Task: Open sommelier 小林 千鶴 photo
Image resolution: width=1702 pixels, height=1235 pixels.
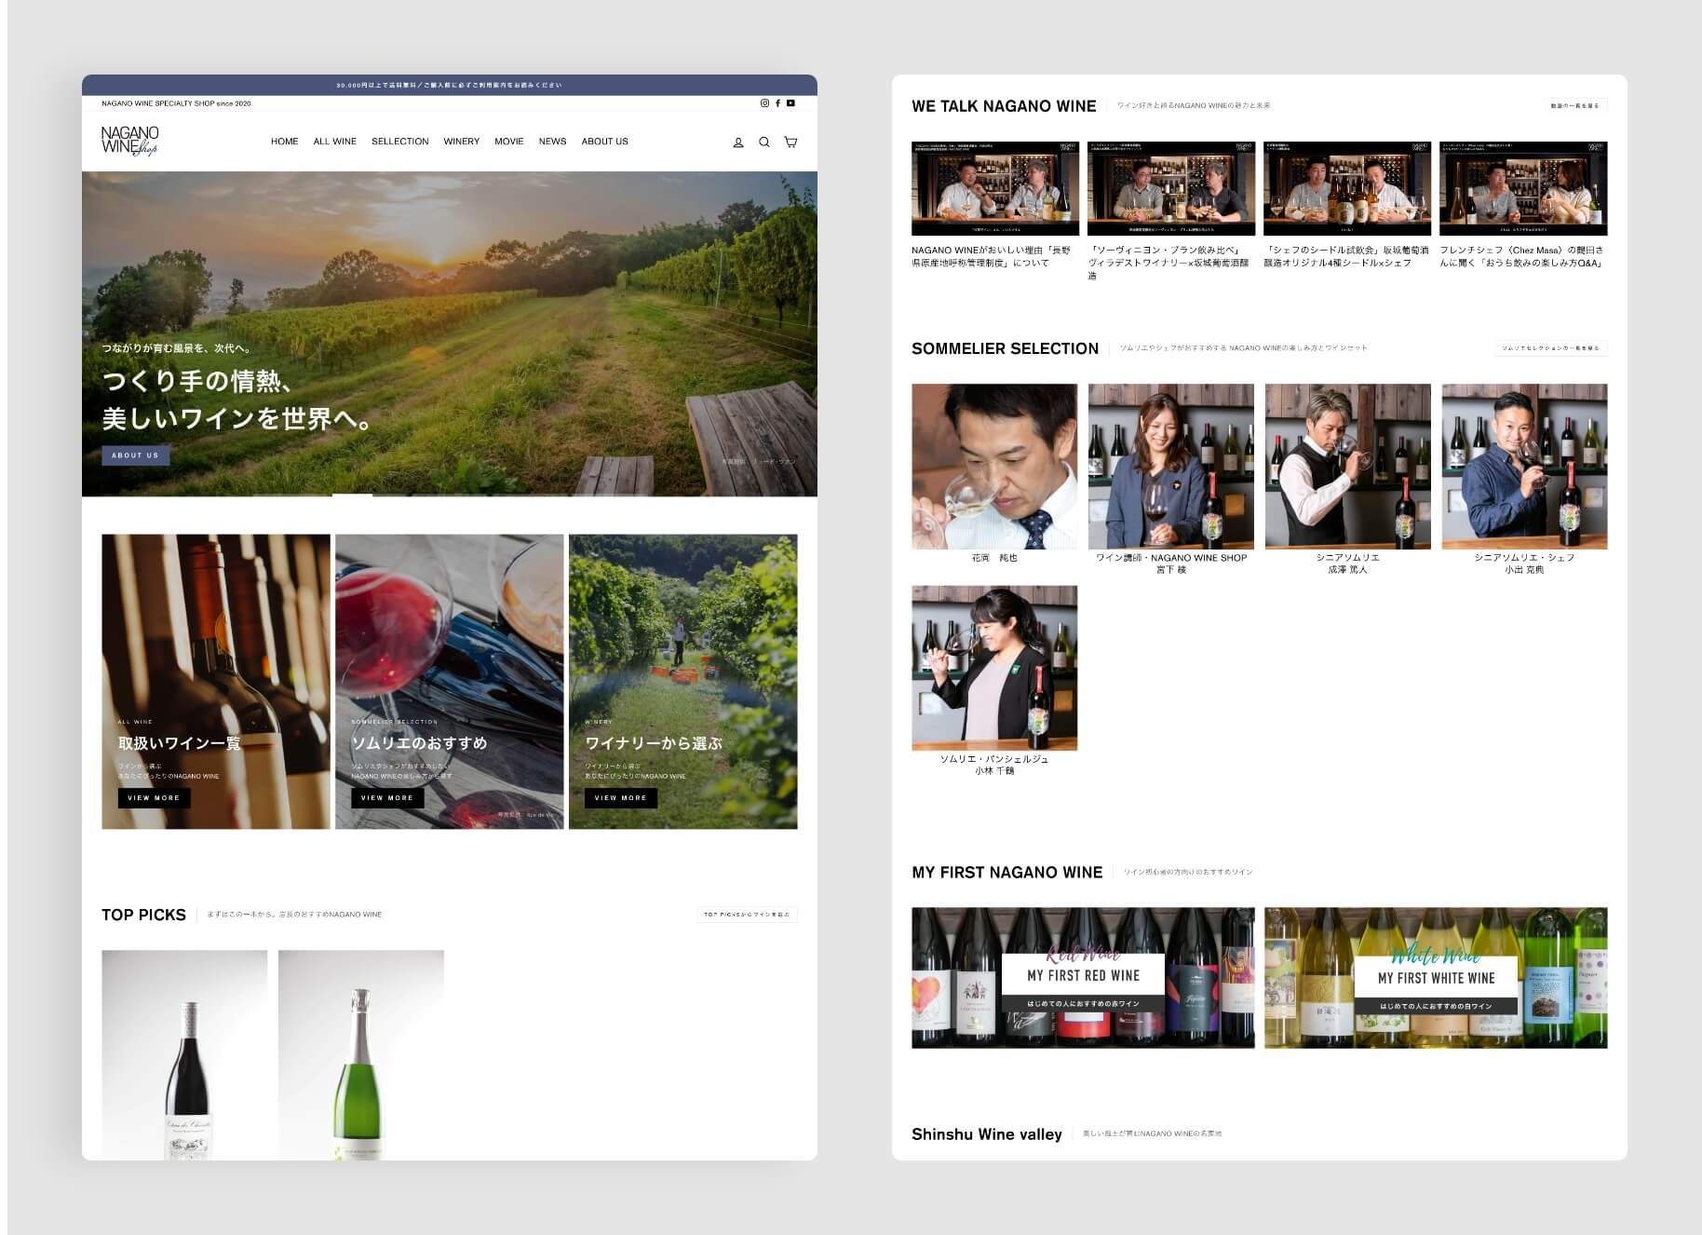Action: pos(994,668)
